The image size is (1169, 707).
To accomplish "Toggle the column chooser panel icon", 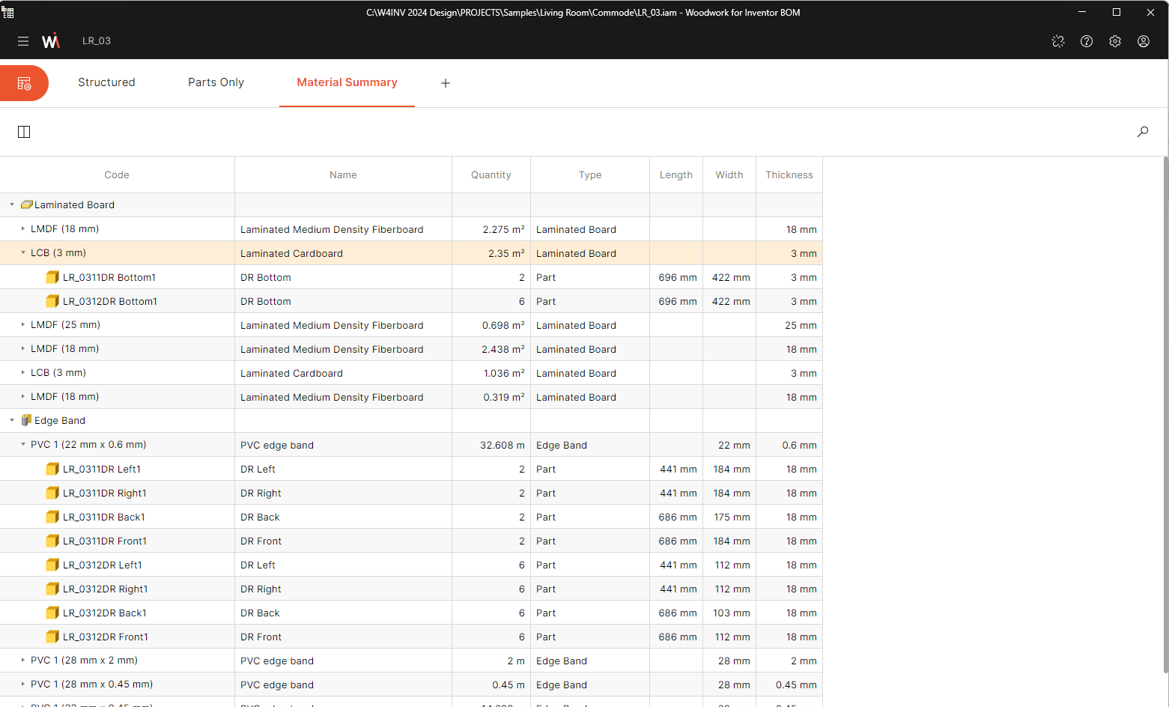I will click(x=24, y=132).
